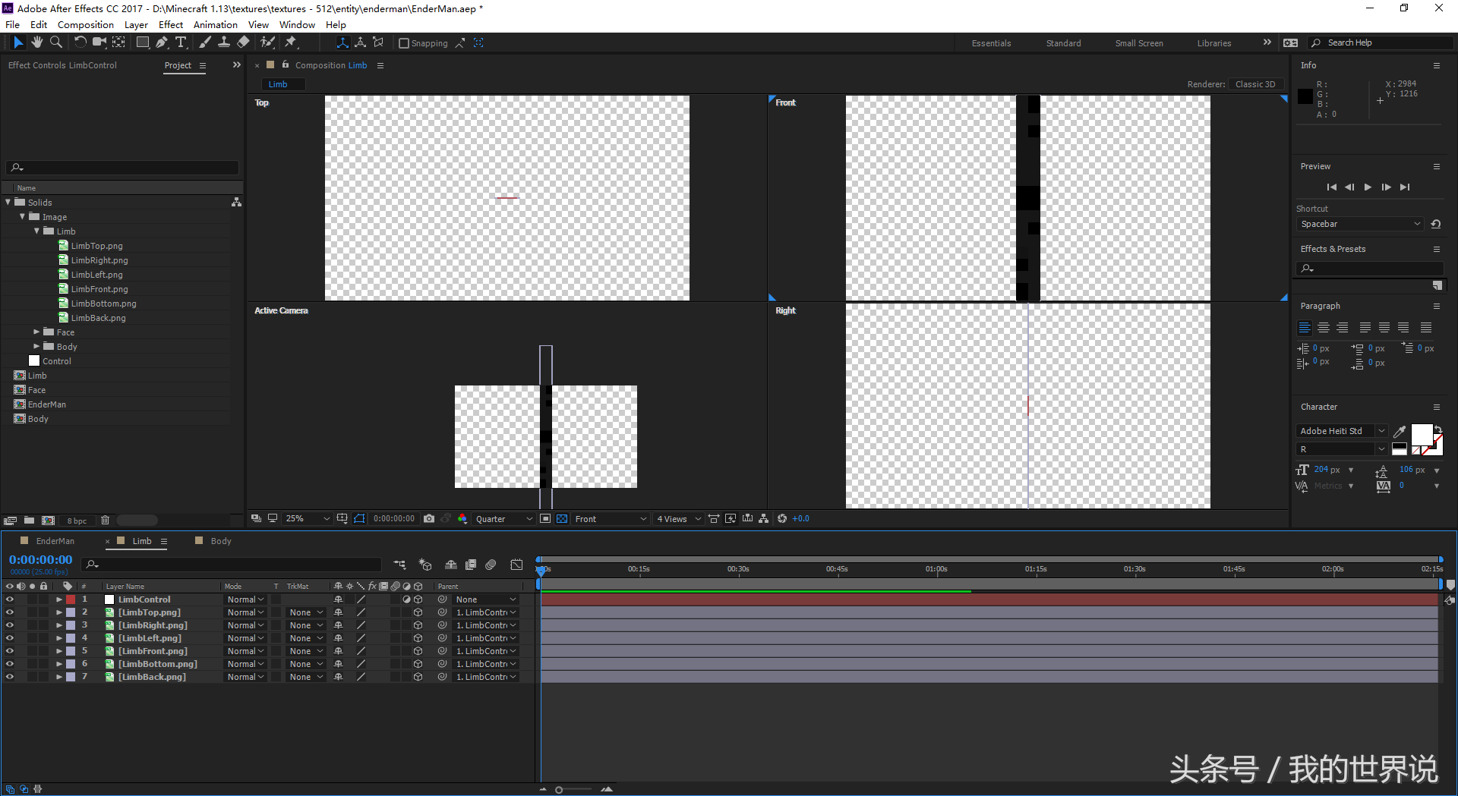Play the preview
Viewport: 1458px width, 796px height.
pos(1368,187)
